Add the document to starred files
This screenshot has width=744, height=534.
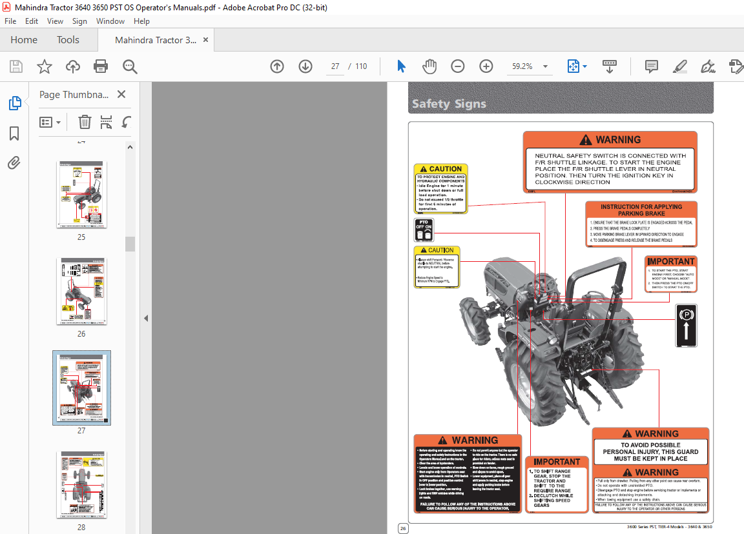tap(45, 66)
